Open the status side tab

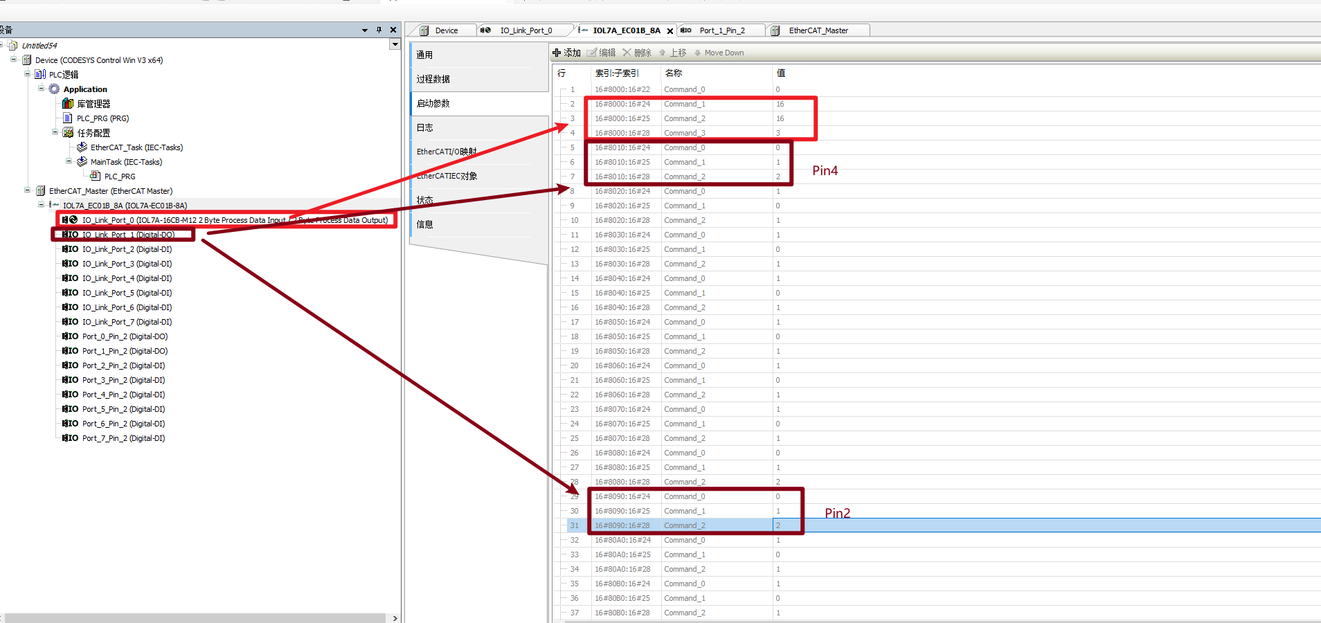[479, 200]
